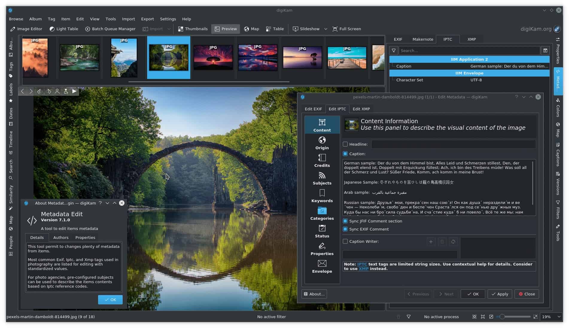Enter Full Screen mode

pos(346,29)
